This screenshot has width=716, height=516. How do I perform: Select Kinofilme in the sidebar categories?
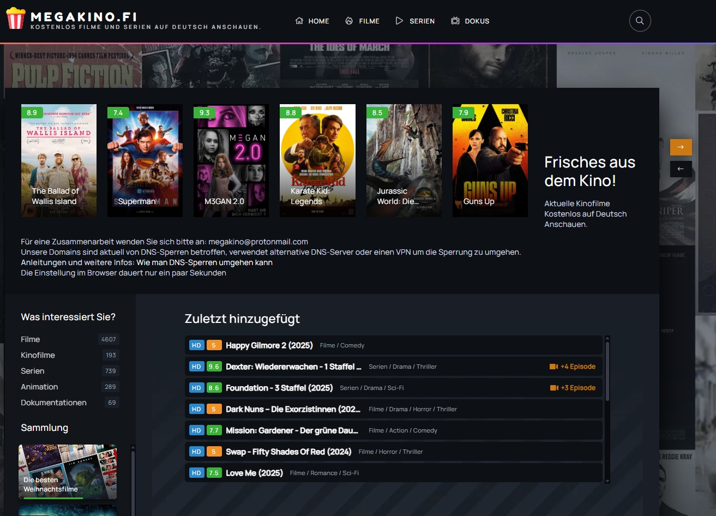point(37,355)
